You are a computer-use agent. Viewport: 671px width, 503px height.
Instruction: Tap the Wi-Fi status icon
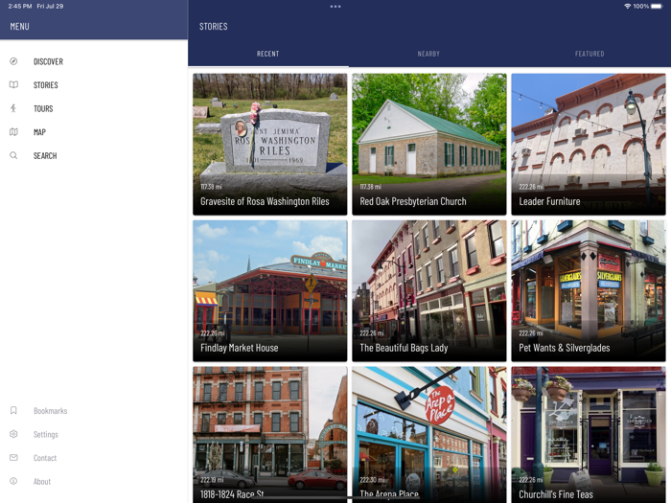click(627, 6)
